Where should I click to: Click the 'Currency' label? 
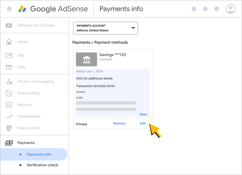pos(80,92)
